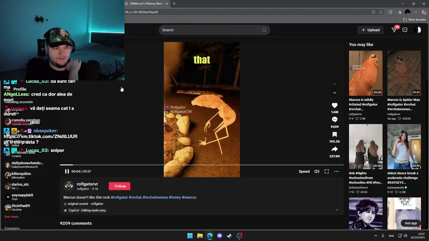Screen dimensions: 429x241
Task: Go to the previous video arrow
Action: point(334,84)
